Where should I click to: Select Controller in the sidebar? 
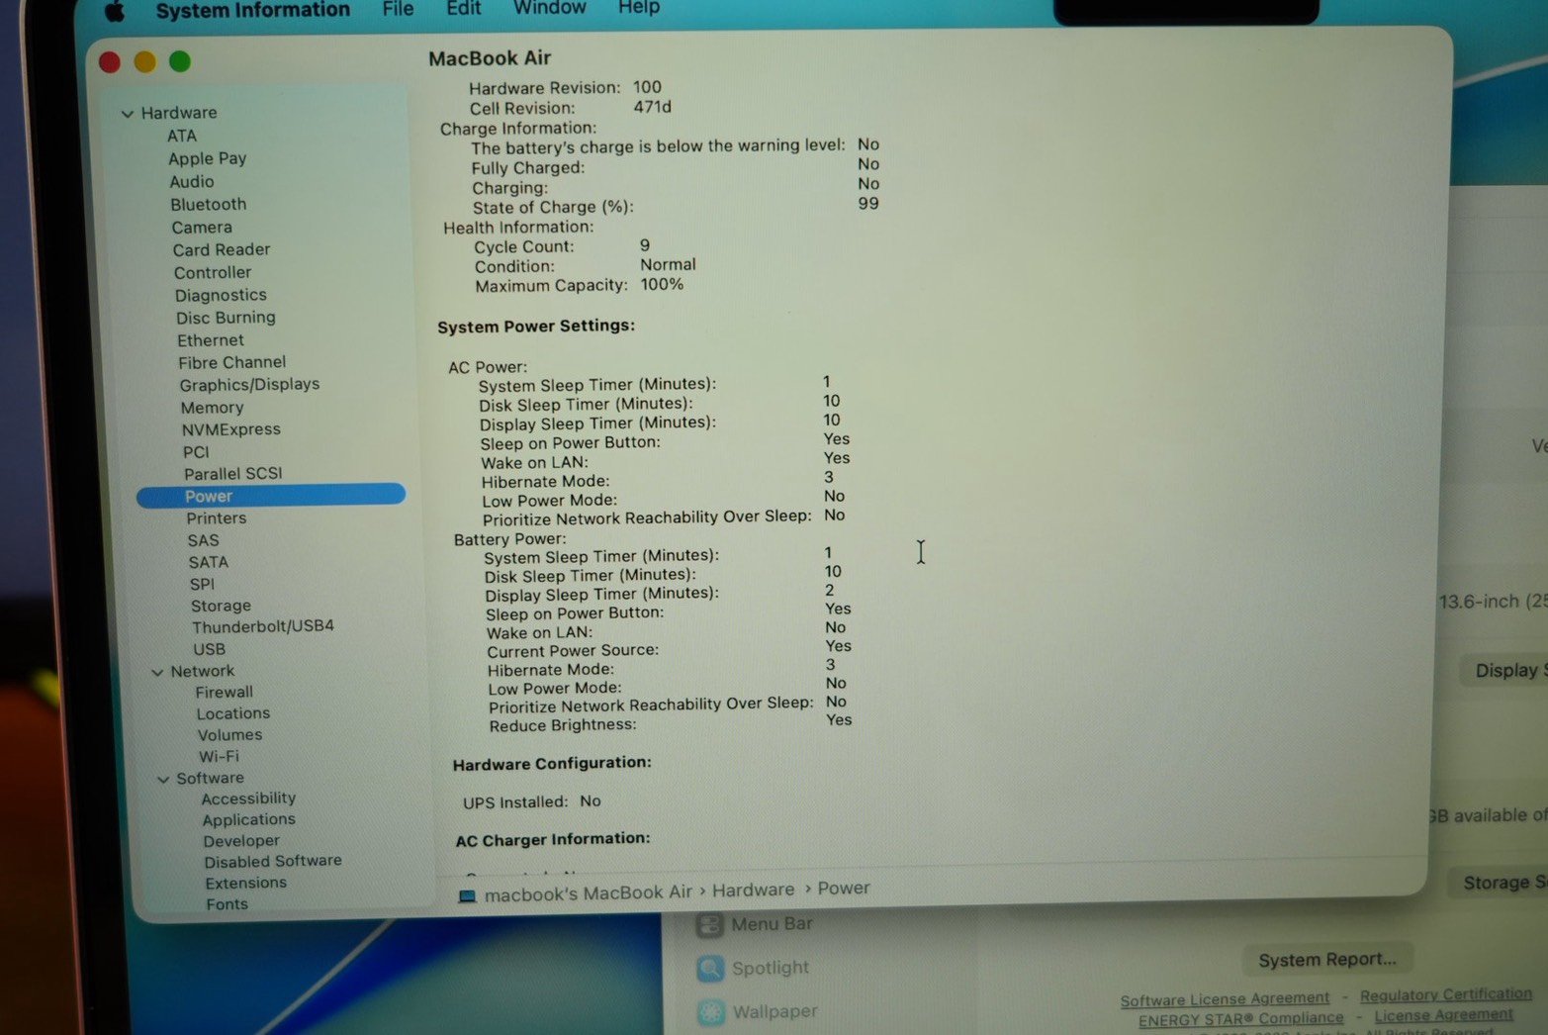coord(213,272)
